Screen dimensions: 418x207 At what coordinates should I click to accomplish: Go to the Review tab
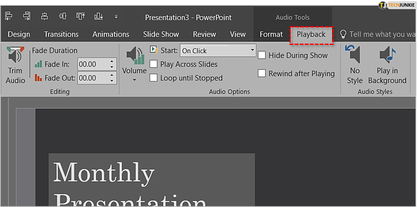[204, 34]
